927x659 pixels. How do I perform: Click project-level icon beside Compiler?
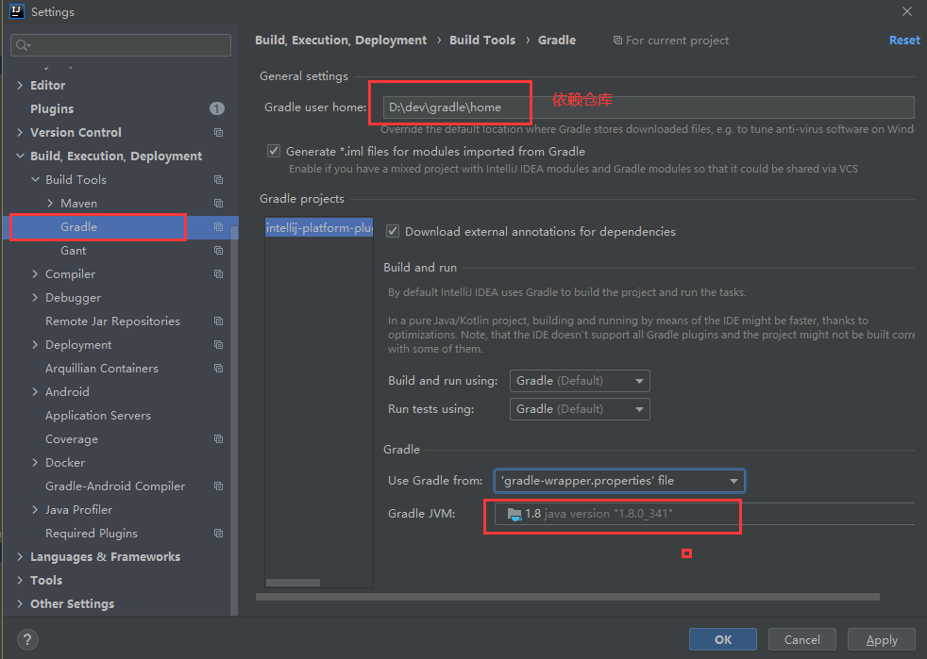(x=218, y=274)
